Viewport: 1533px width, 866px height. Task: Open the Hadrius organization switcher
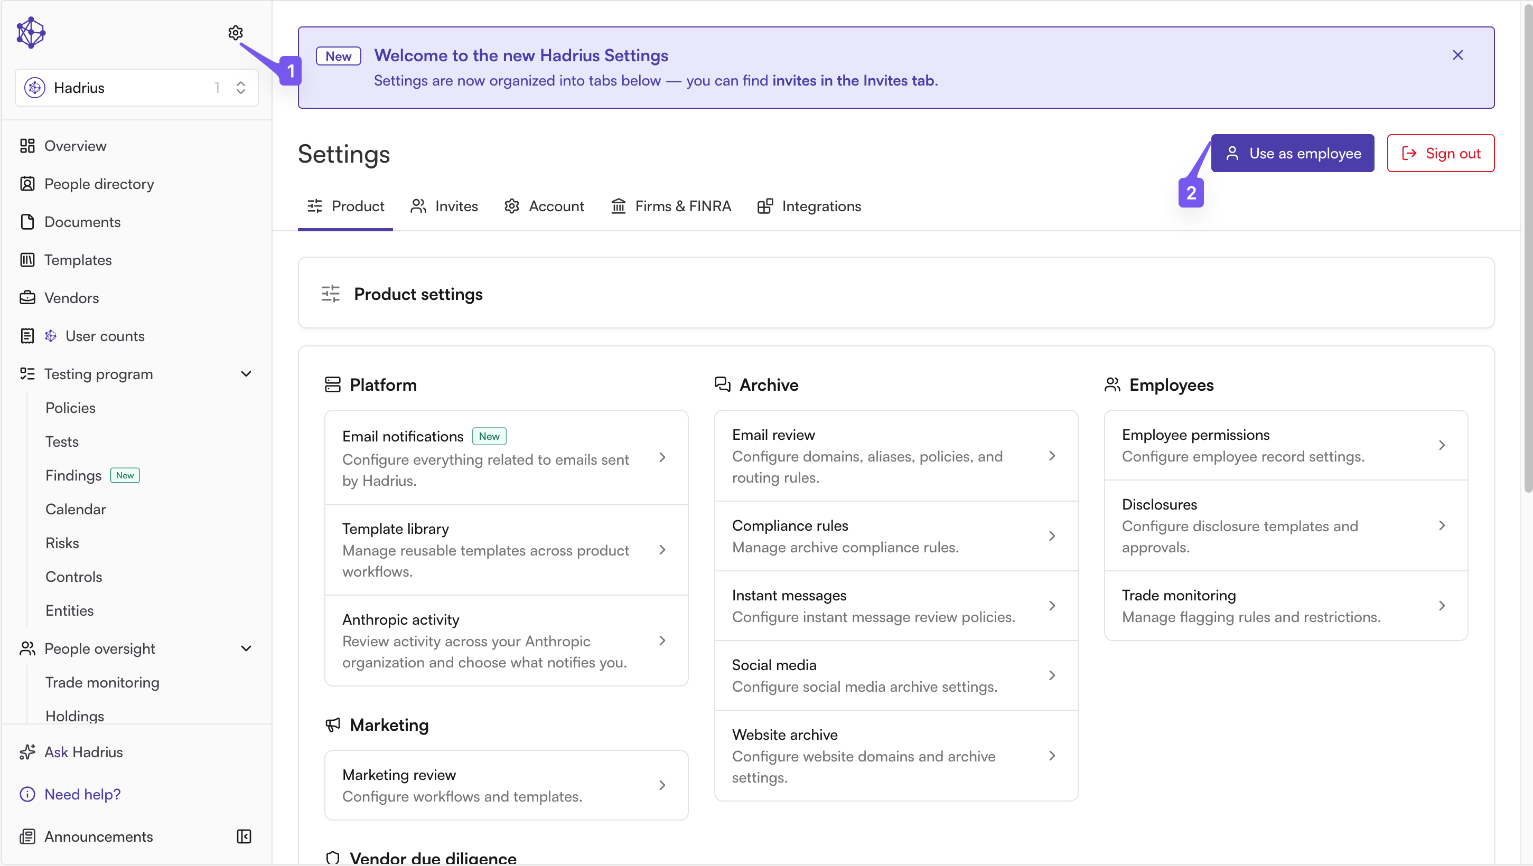(x=136, y=88)
